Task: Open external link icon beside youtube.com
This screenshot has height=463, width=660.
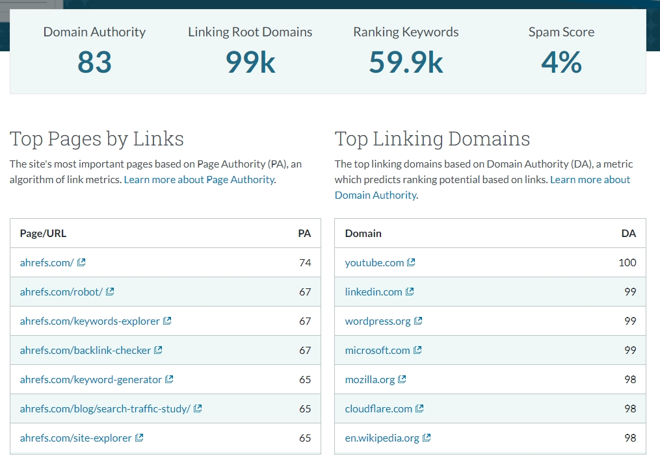Action: click(x=411, y=262)
